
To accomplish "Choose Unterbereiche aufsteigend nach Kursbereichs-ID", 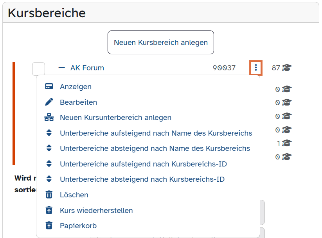I will 143,164.
